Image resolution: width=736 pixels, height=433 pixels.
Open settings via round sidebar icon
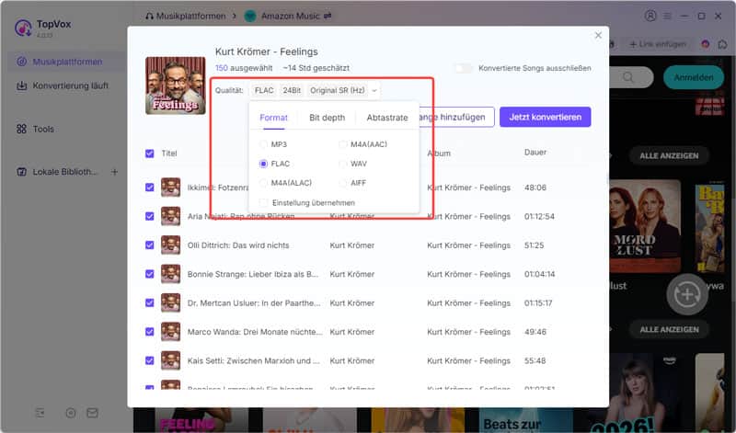click(x=71, y=413)
